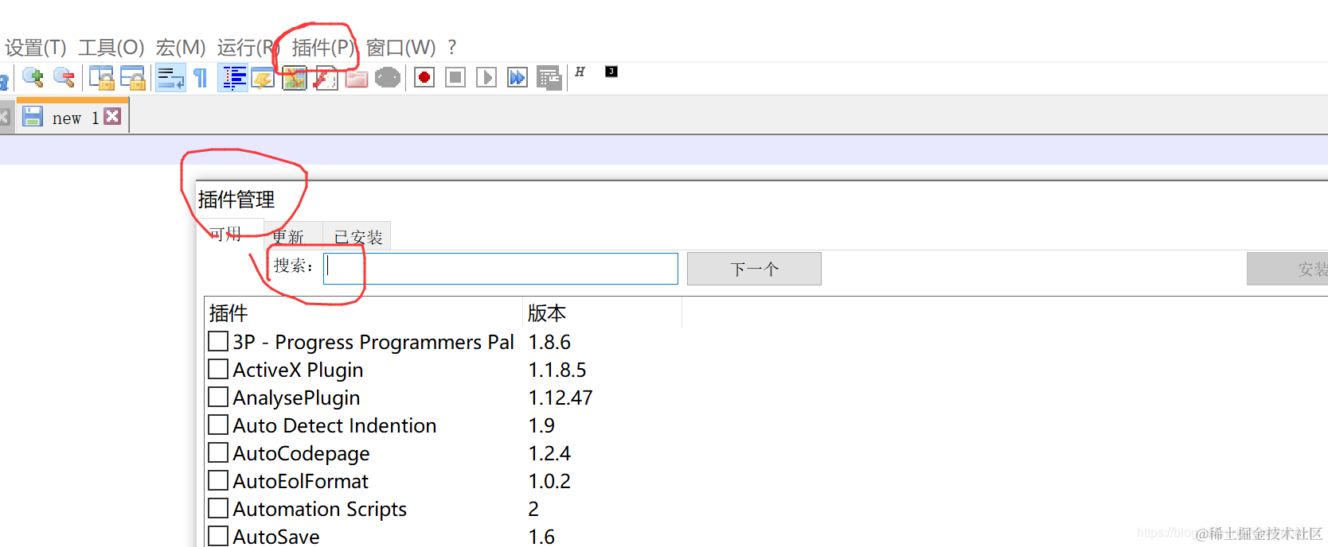
Task: Check the 3P - Progress Programmers Pal checkbox
Action: pos(218,342)
